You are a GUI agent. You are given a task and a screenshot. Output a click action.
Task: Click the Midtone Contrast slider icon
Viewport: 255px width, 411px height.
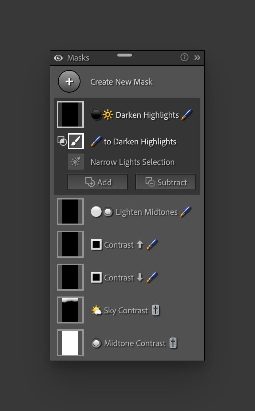pyautogui.click(x=173, y=343)
